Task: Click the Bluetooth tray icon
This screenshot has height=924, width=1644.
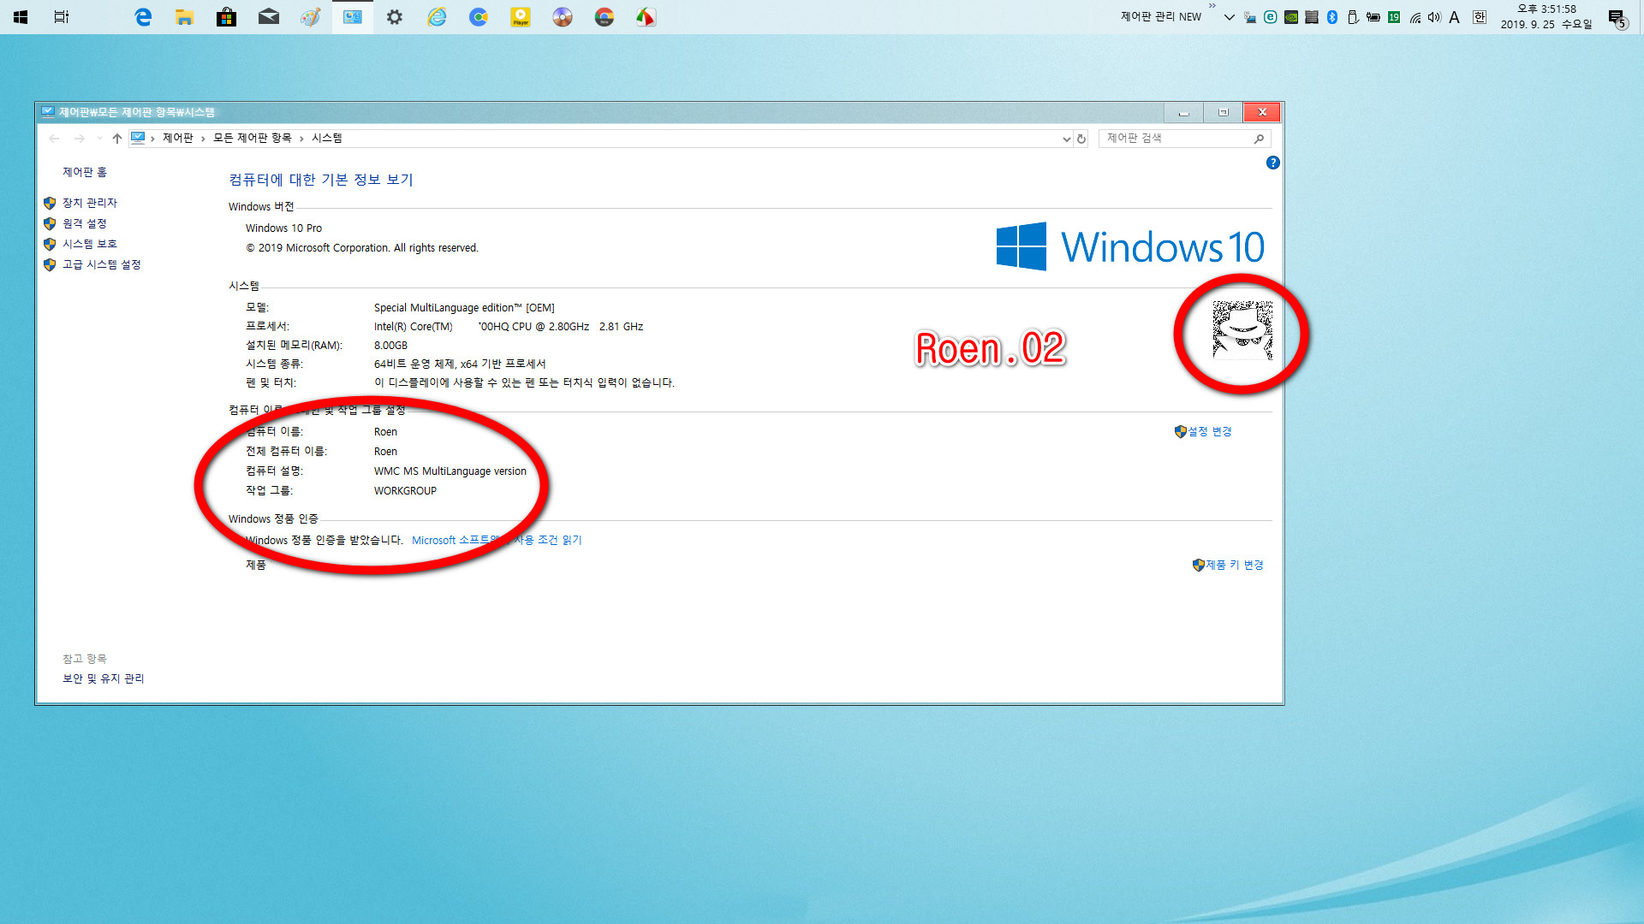Action: (1332, 17)
